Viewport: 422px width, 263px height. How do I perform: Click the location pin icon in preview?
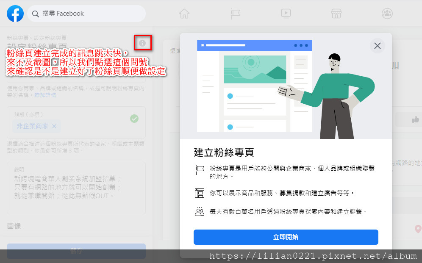pos(418,229)
